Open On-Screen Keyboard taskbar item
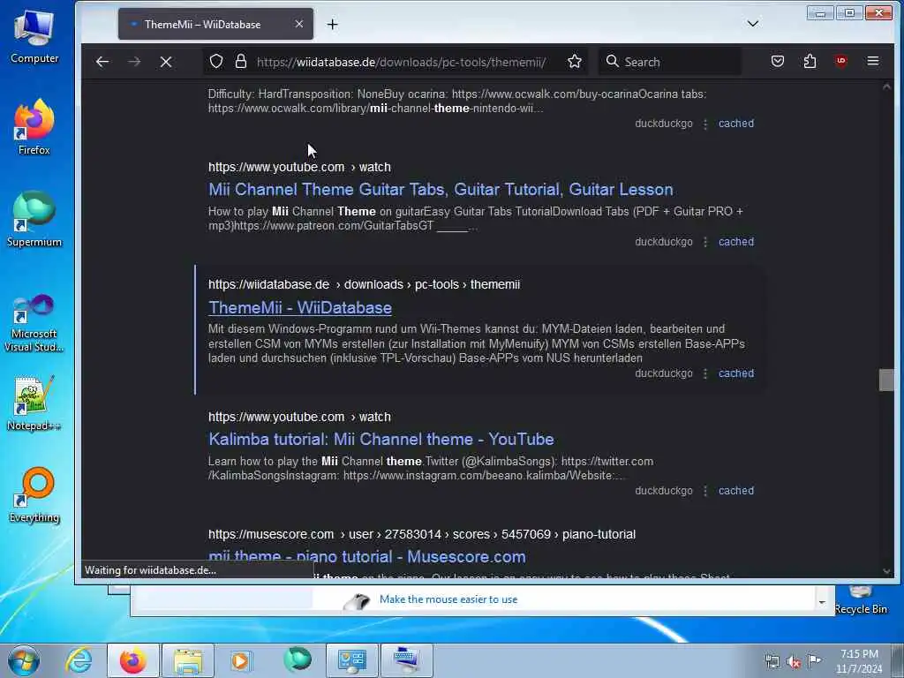Screen dimensions: 904x678 click(407, 660)
